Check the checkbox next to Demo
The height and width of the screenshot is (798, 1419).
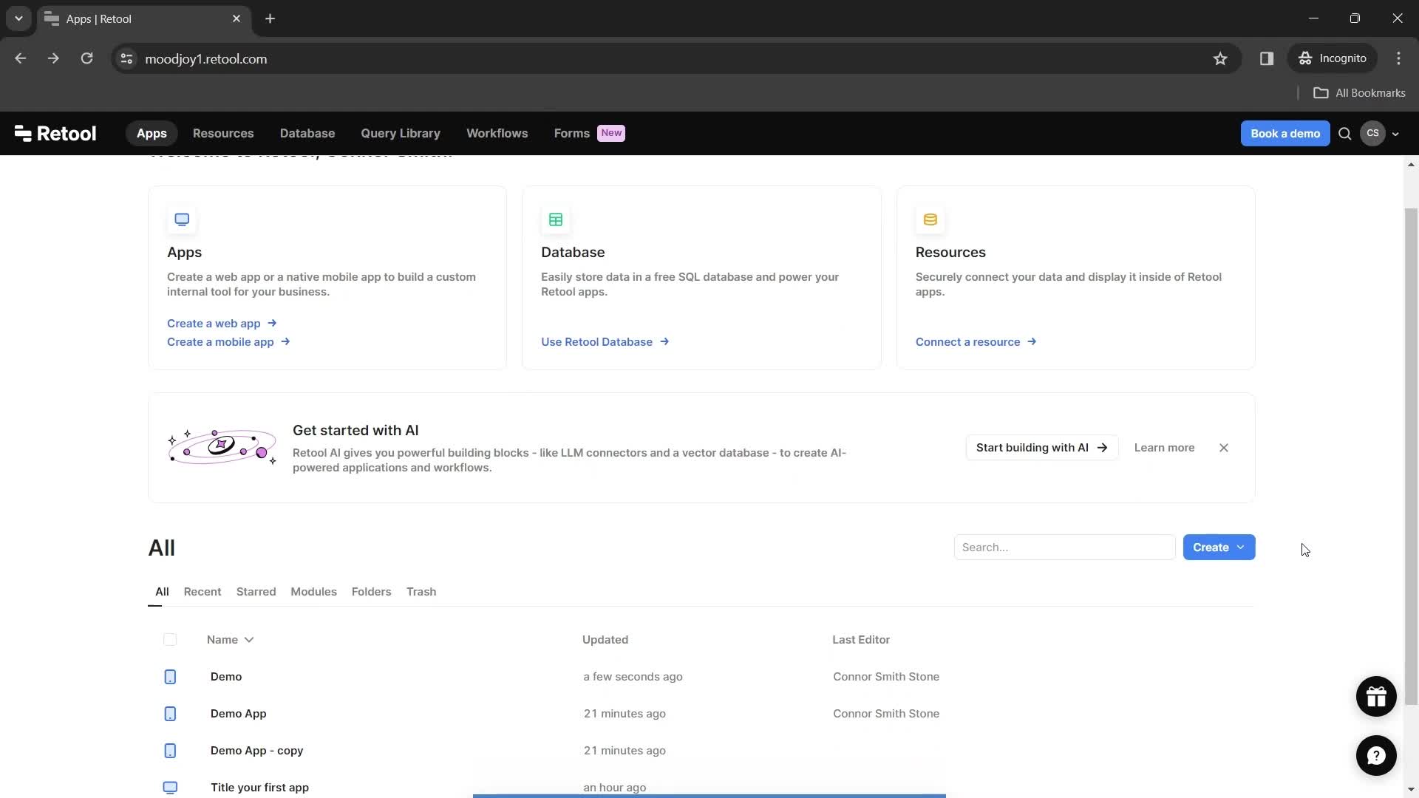pos(171,676)
